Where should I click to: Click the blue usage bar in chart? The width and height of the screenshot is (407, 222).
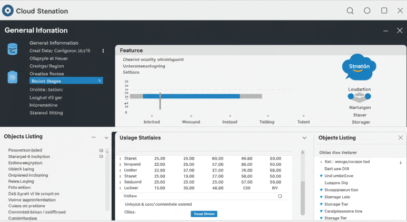click(191, 96)
